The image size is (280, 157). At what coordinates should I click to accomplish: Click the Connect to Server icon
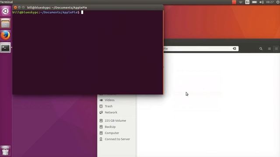(x=101, y=139)
